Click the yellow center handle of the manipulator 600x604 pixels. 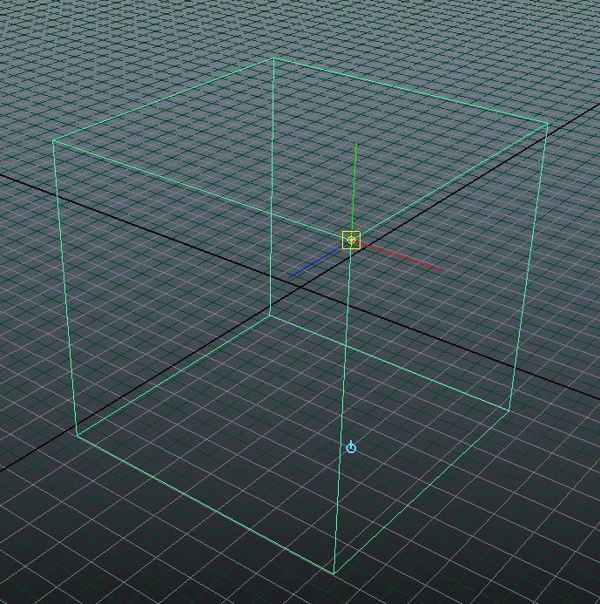pyautogui.click(x=351, y=241)
